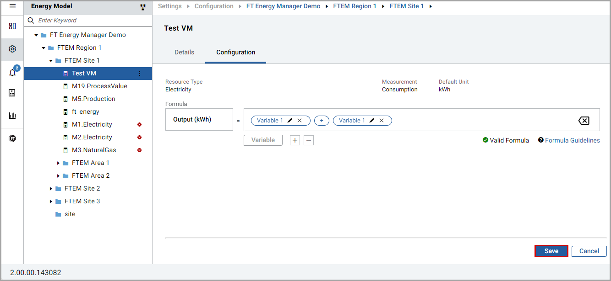The width and height of the screenshot is (611, 281).
Task: Open the hamburger navigation menu
Action: (12, 6)
